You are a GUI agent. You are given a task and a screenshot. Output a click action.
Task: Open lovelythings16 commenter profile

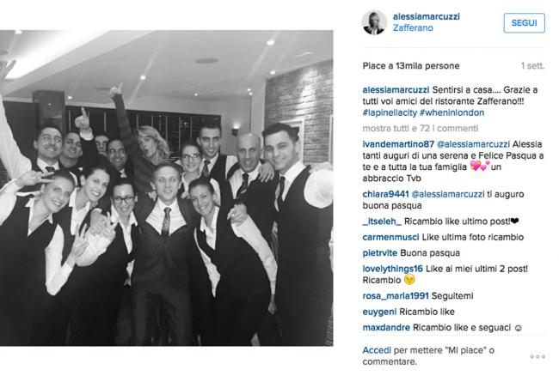click(x=392, y=269)
